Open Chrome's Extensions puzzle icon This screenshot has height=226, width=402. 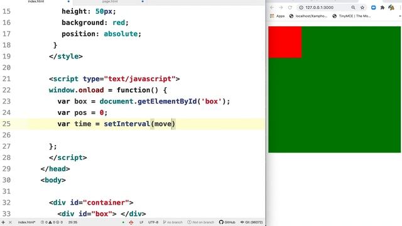click(383, 8)
